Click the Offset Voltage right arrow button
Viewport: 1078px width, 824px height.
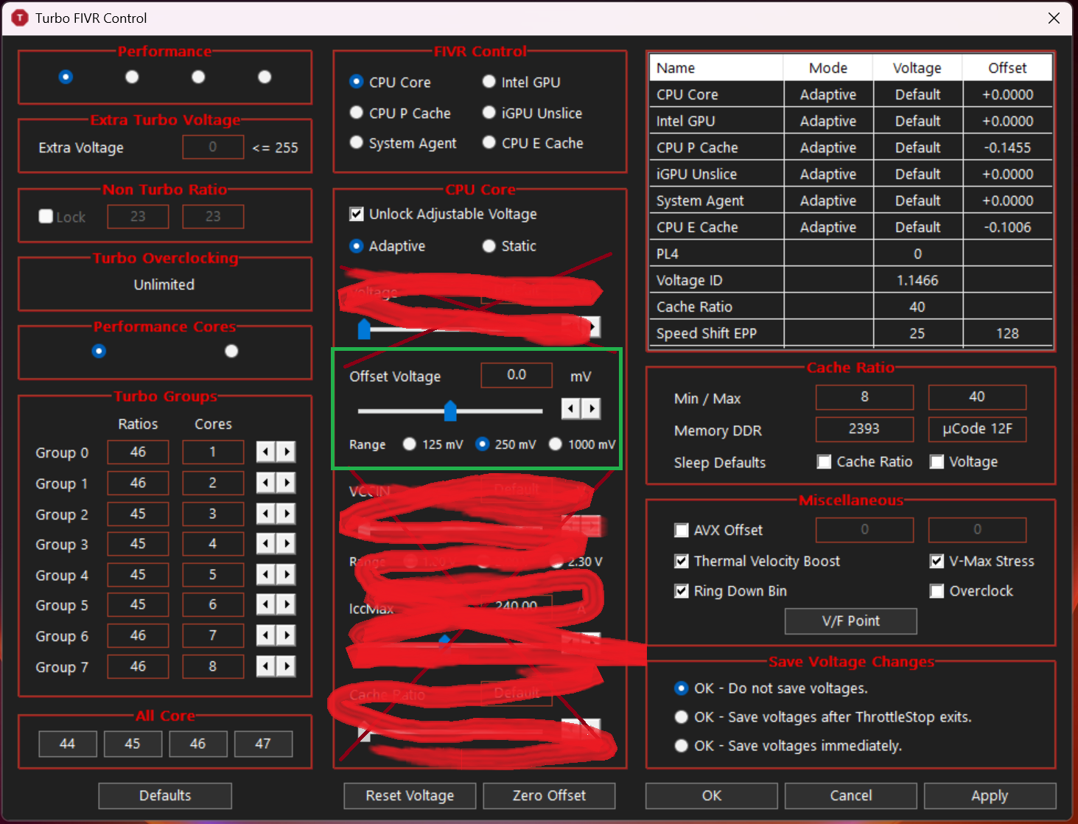(591, 408)
